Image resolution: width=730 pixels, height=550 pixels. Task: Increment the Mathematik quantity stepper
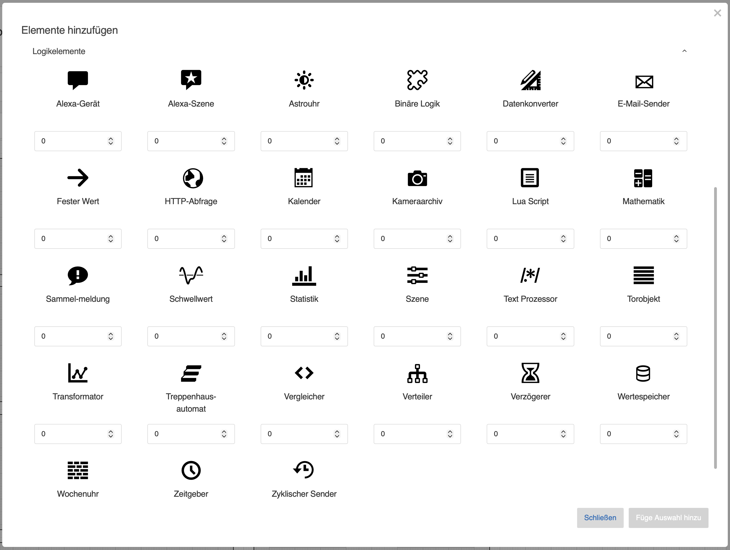tap(676, 237)
